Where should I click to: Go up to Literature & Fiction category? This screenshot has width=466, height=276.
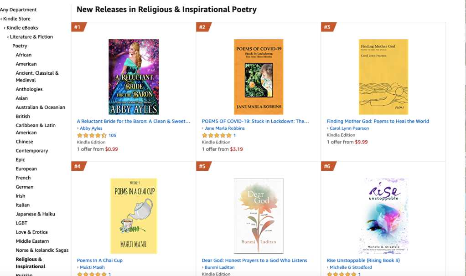click(31, 37)
